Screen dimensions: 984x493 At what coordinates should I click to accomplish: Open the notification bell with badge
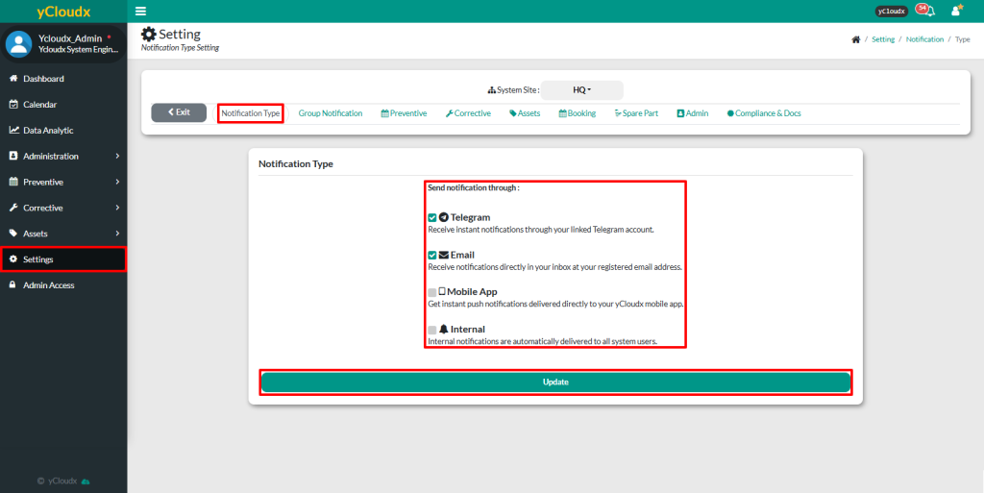coord(925,11)
